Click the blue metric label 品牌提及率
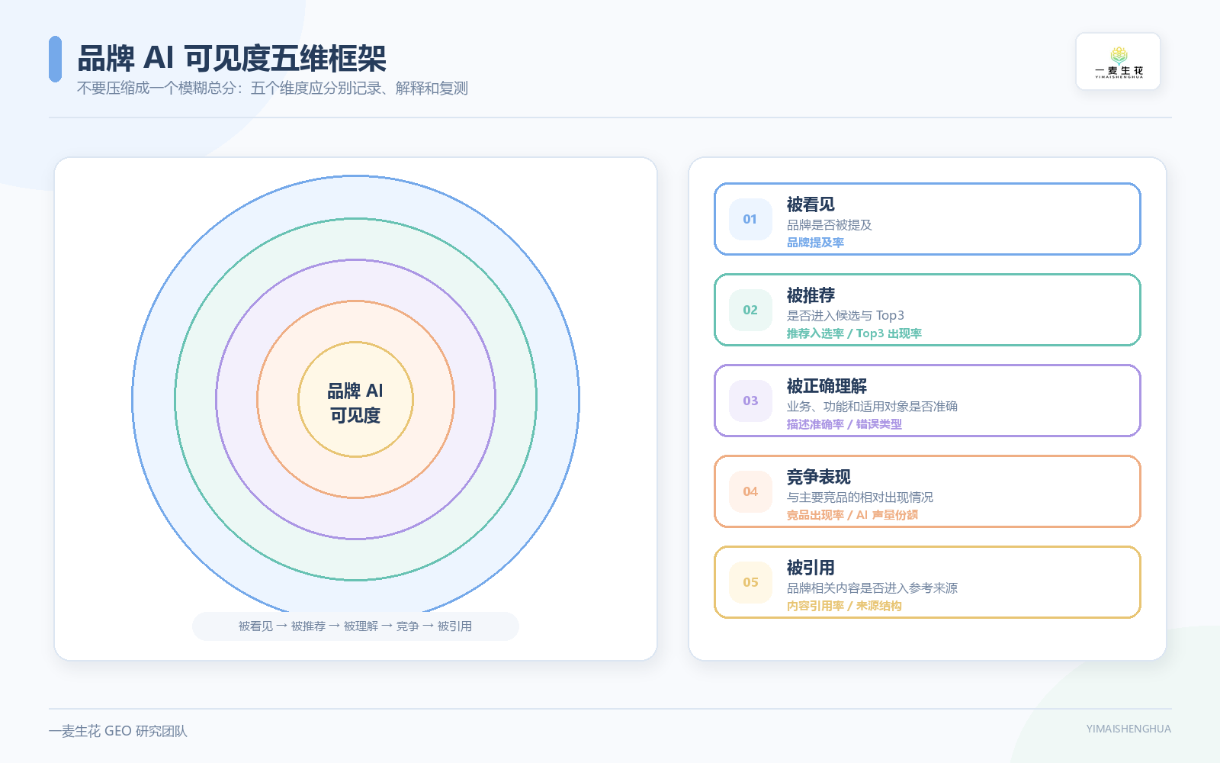Screen dimensions: 1220x763 [x=815, y=243]
